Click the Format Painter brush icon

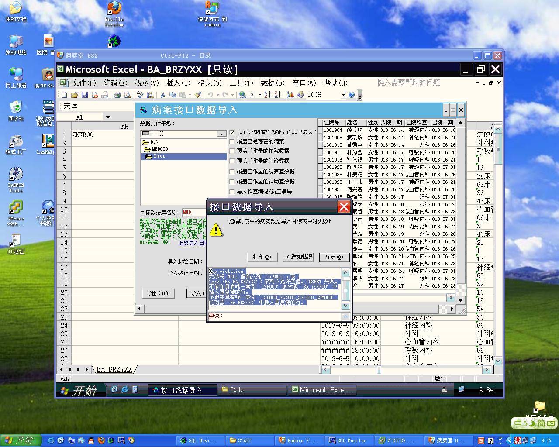point(198,95)
